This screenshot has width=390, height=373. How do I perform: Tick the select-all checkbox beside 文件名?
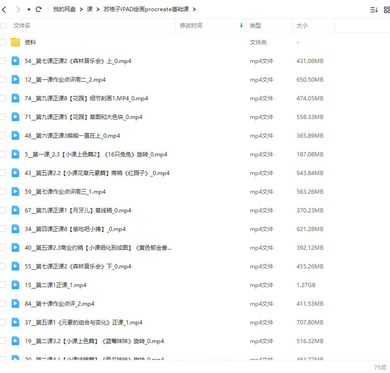click(x=3, y=26)
